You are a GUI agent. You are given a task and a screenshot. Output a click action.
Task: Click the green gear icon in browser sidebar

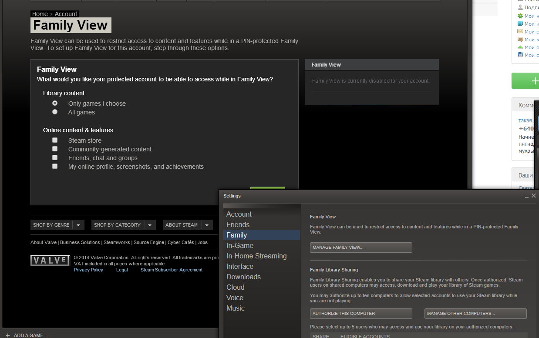click(520, 16)
